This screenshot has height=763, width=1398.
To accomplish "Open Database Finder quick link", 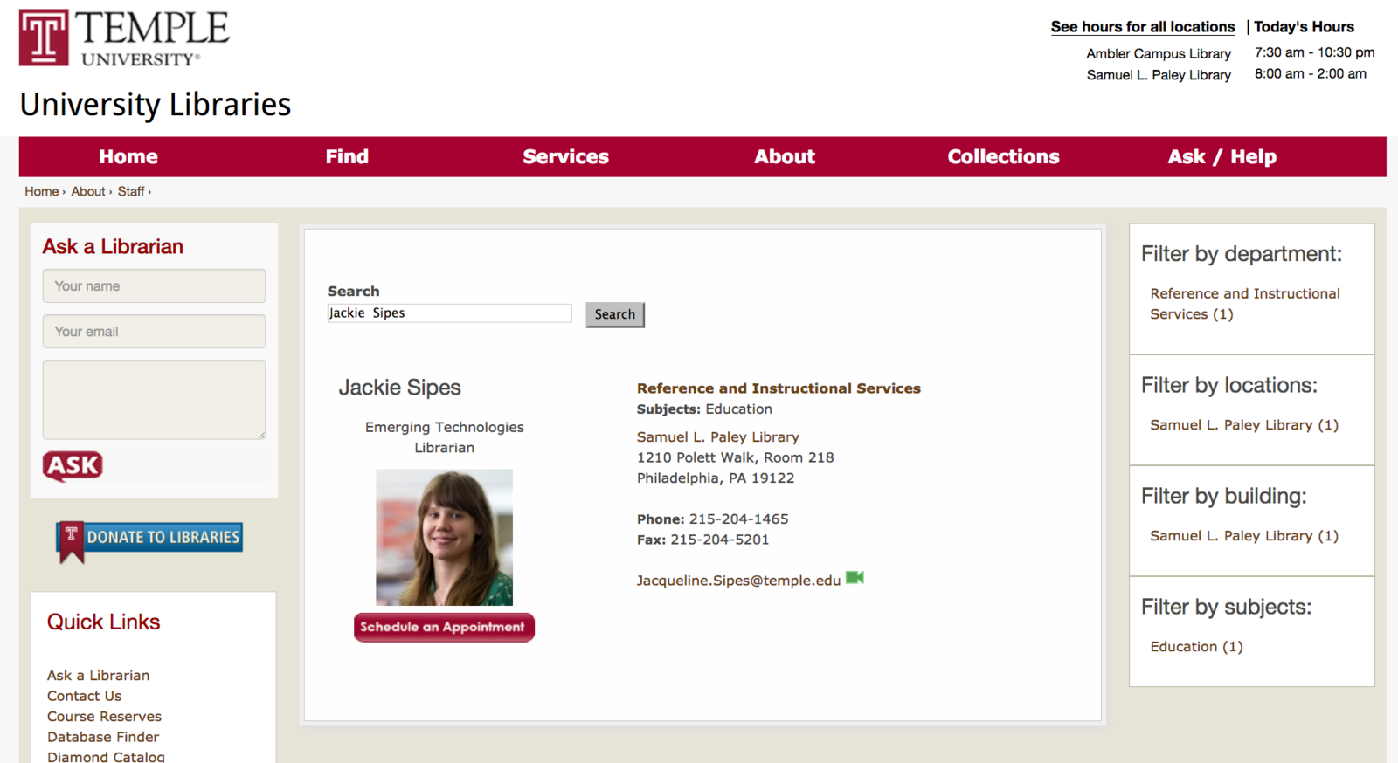I will [103, 737].
